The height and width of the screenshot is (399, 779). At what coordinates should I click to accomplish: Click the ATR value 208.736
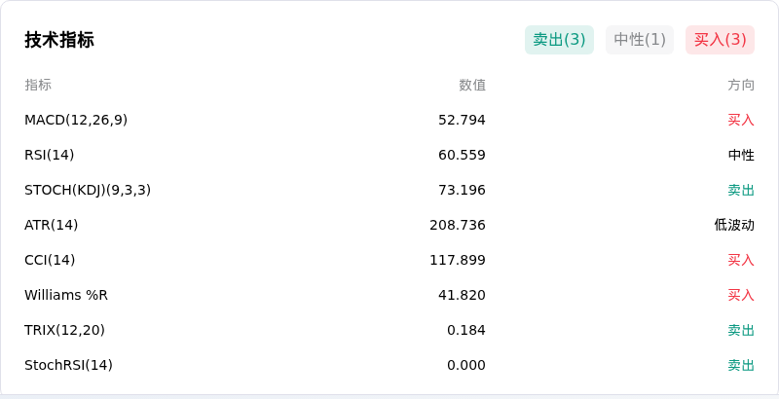pos(458,225)
